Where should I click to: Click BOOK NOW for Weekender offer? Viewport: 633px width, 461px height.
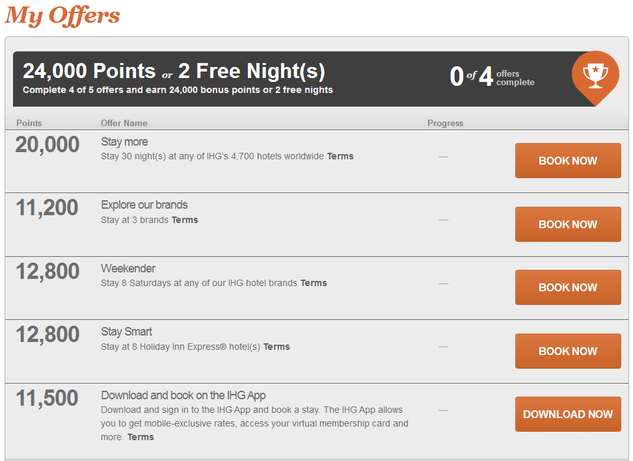pyautogui.click(x=568, y=287)
